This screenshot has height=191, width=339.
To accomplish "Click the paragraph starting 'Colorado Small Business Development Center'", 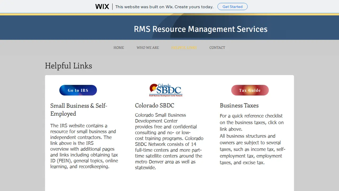I will click(169, 141).
